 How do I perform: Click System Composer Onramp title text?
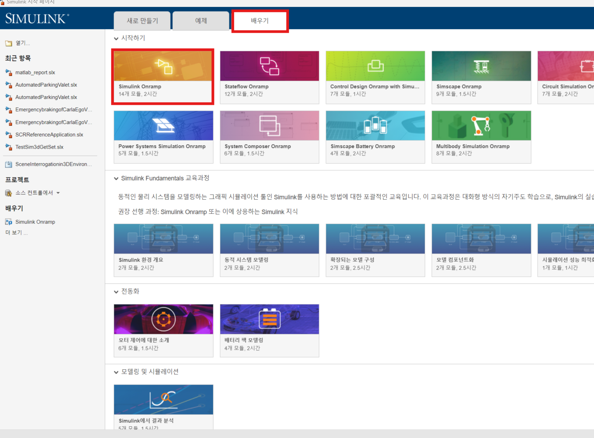click(258, 146)
